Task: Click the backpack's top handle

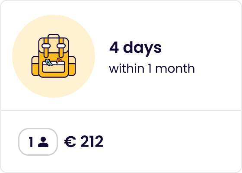Action: (x=54, y=36)
